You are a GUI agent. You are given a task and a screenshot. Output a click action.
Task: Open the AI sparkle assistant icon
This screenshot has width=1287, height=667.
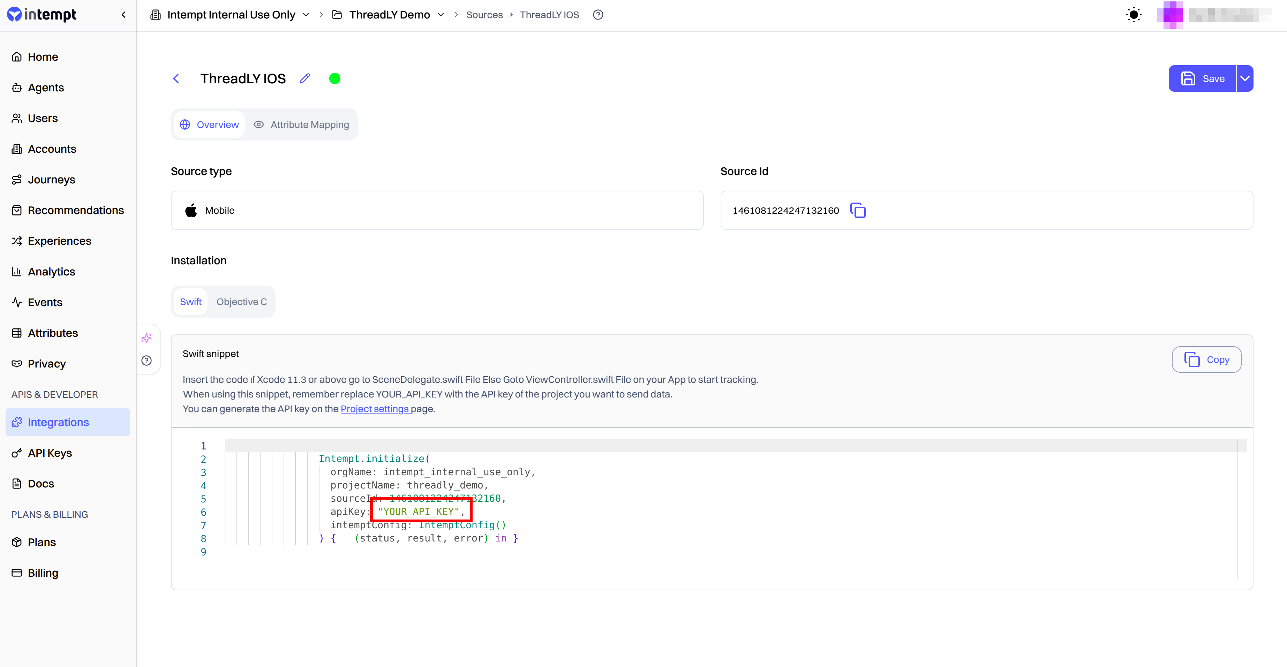[x=146, y=338]
